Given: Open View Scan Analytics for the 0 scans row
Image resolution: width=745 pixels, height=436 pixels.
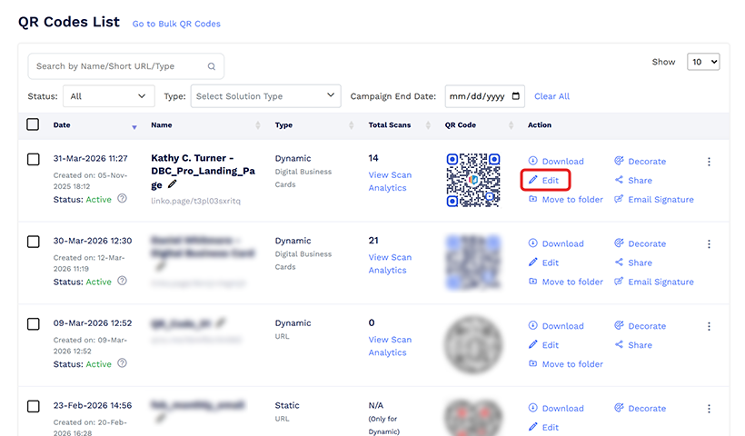Looking at the screenshot, I should pos(390,346).
